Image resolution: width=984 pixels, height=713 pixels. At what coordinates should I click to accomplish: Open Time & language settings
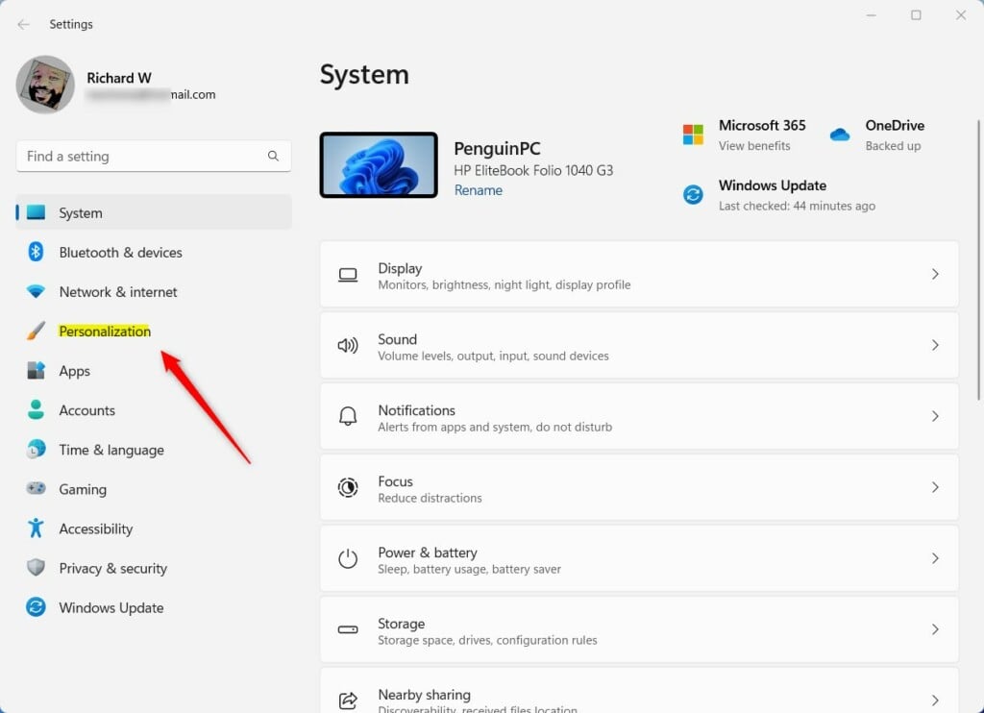click(x=154, y=450)
